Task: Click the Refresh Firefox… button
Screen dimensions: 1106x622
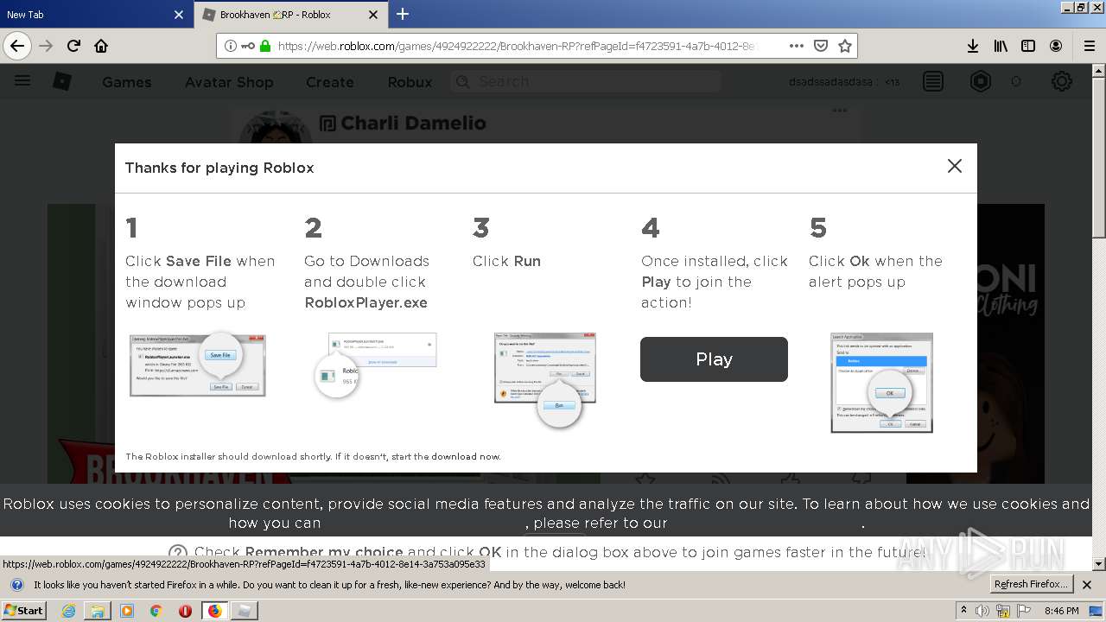Action: (x=1031, y=585)
